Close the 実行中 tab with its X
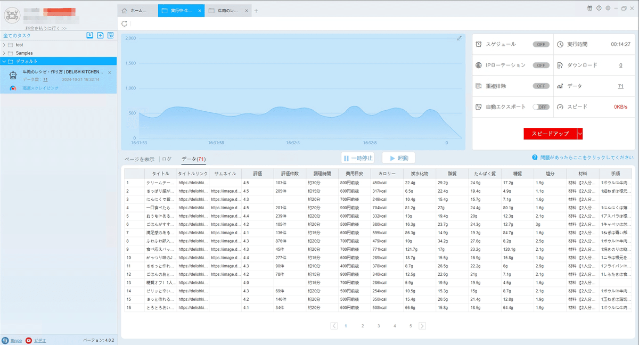The height and width of the screenshot is (345, 639). (200, 11)
